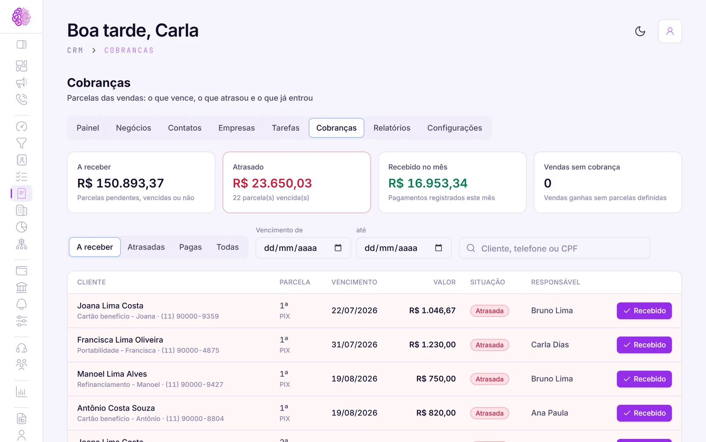Open the user profile button at top right
The image size is (706, 442).
click(670, 31)
